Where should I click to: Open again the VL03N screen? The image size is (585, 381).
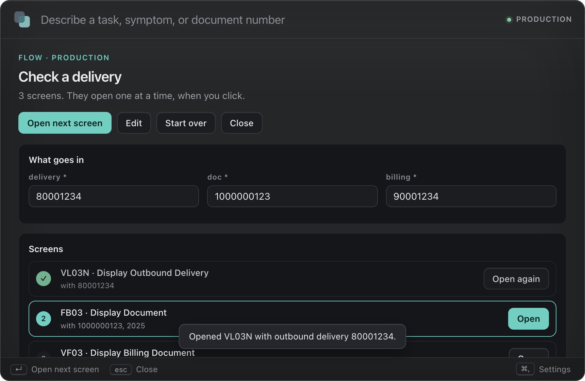click(516, 279)
